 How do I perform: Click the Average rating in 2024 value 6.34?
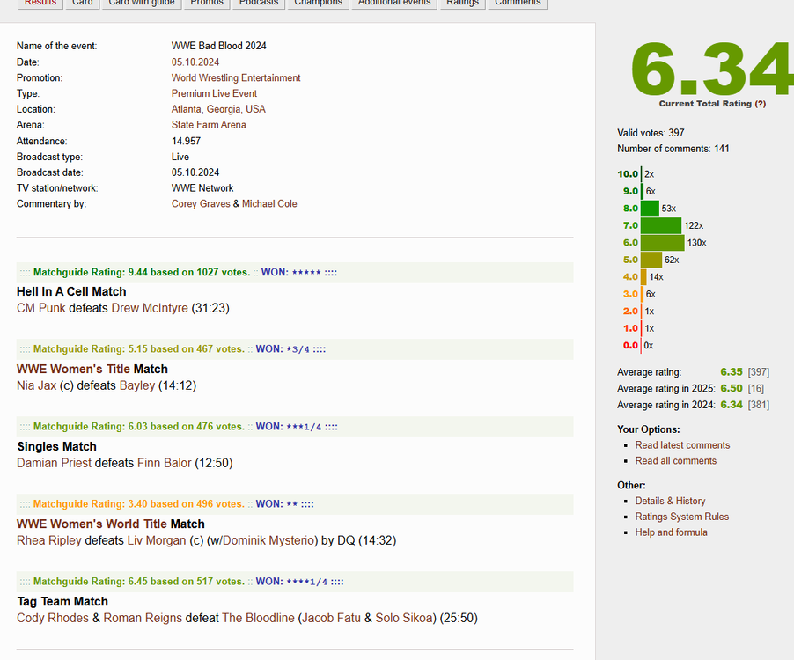click(732, 405)
